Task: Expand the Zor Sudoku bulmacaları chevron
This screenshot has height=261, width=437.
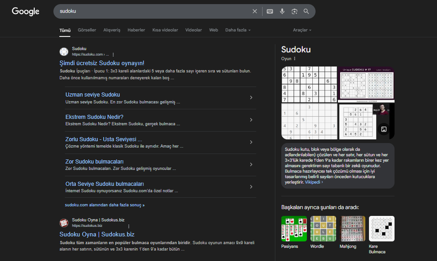Action: click(x=251, y=164)
